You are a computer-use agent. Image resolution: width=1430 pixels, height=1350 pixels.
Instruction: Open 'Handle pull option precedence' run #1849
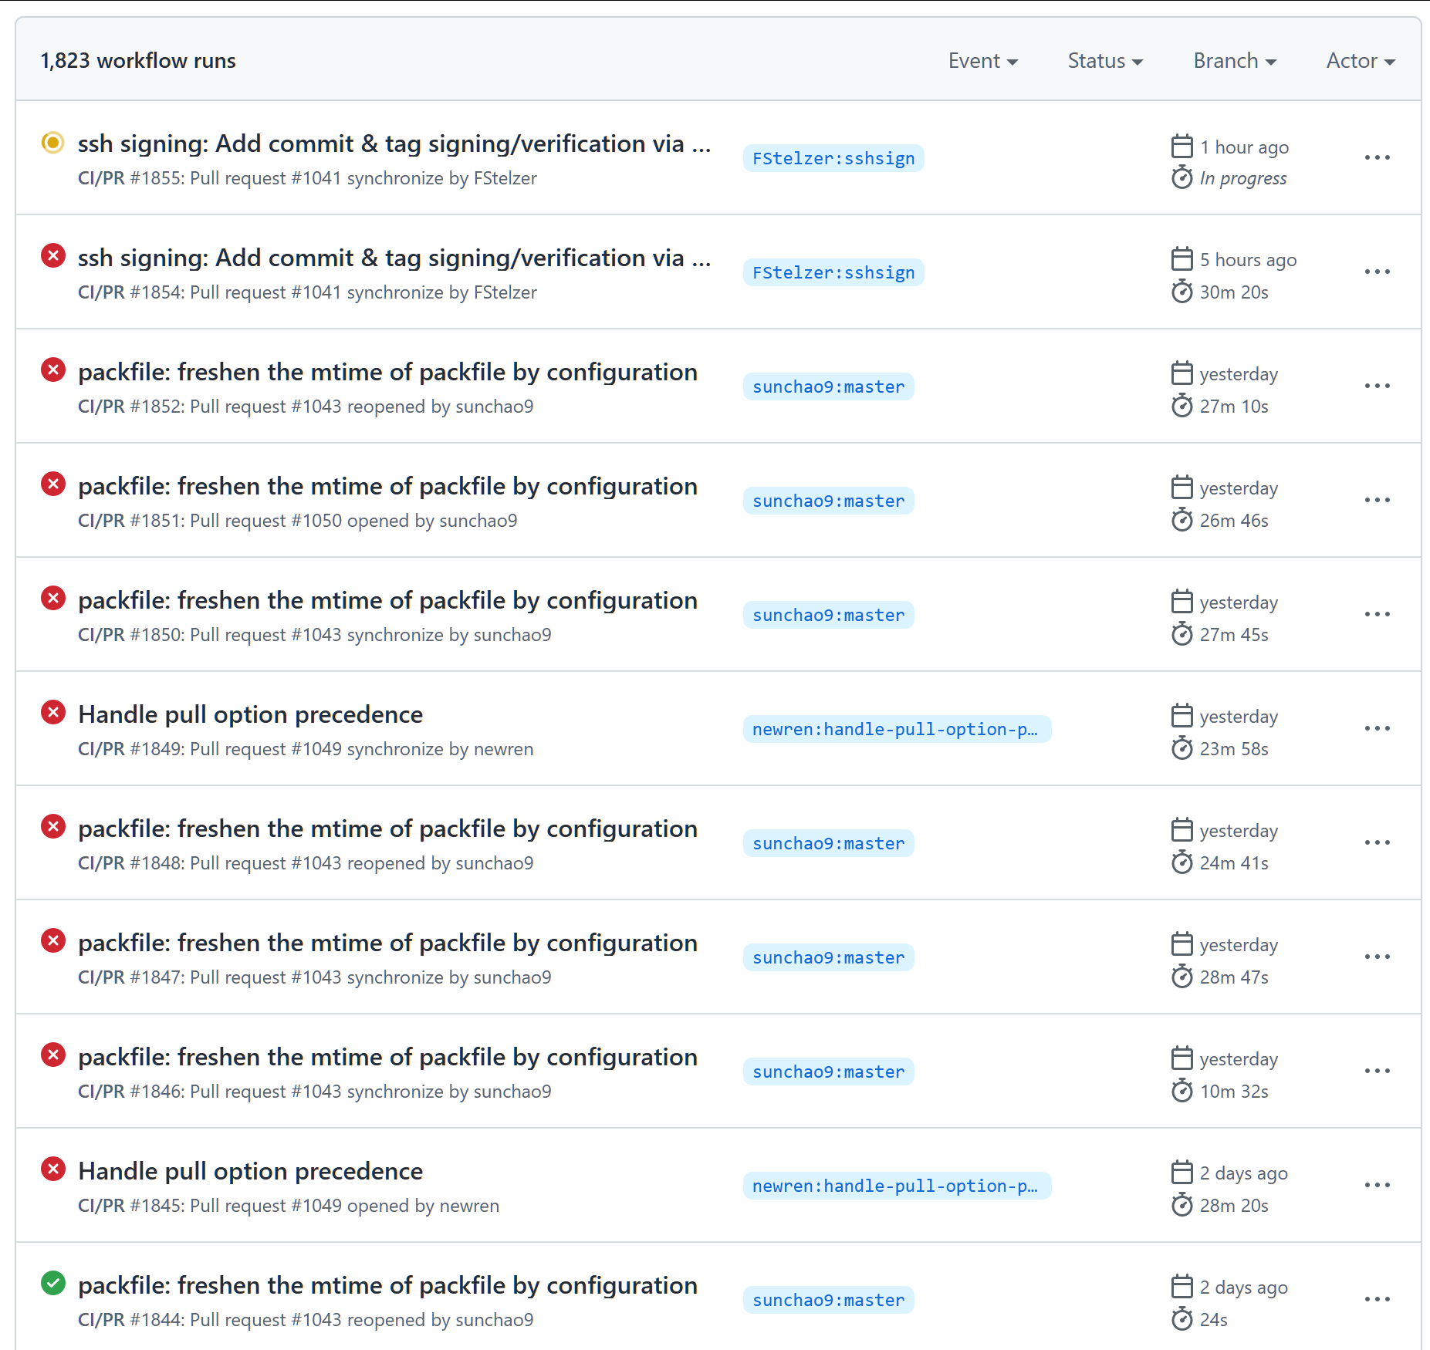click(250, 714)
